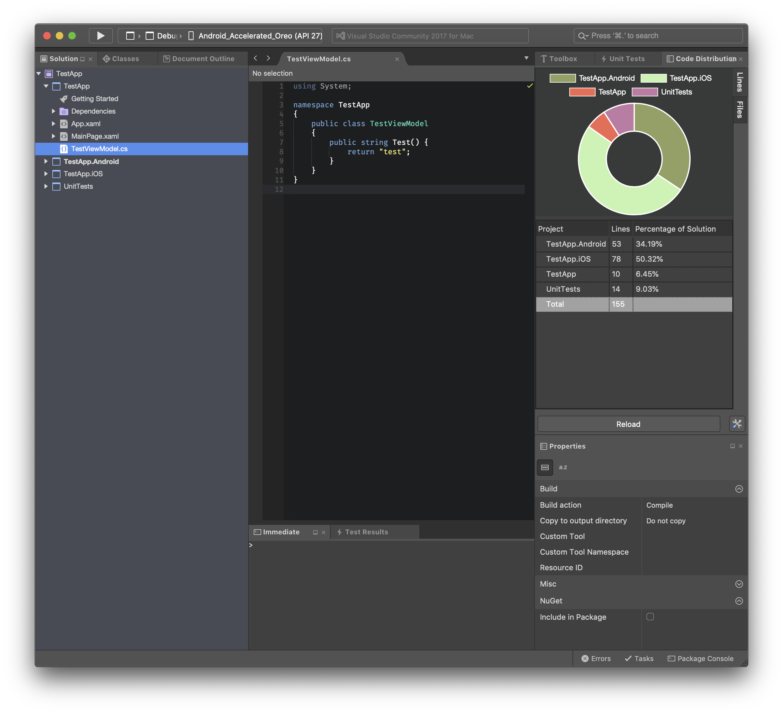The image size is (783, 713).
Task: Sort properties alphabetically with a.z icon
Action: tap(563, 467)
